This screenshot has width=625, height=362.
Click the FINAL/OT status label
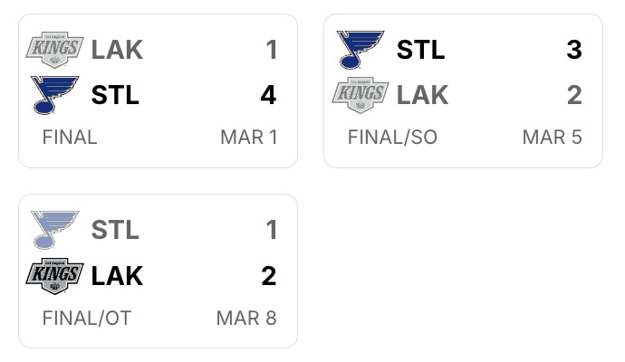pos(86,319)
